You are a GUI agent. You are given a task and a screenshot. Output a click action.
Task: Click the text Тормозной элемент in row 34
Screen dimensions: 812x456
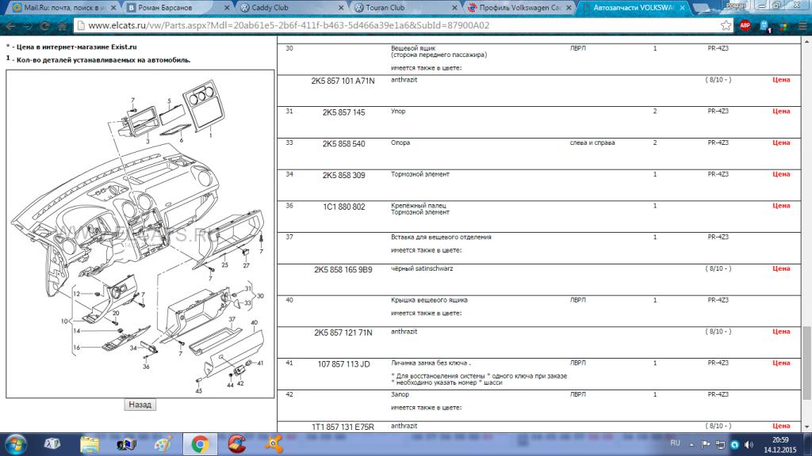(420, 175)
